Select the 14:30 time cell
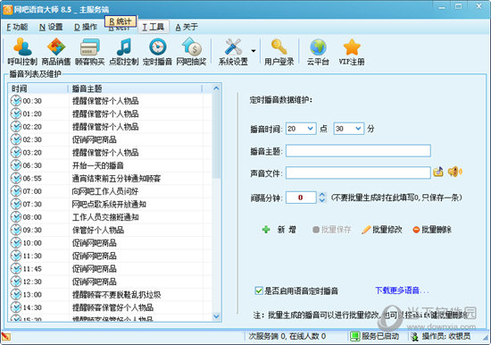 click(x=32, y=307)
